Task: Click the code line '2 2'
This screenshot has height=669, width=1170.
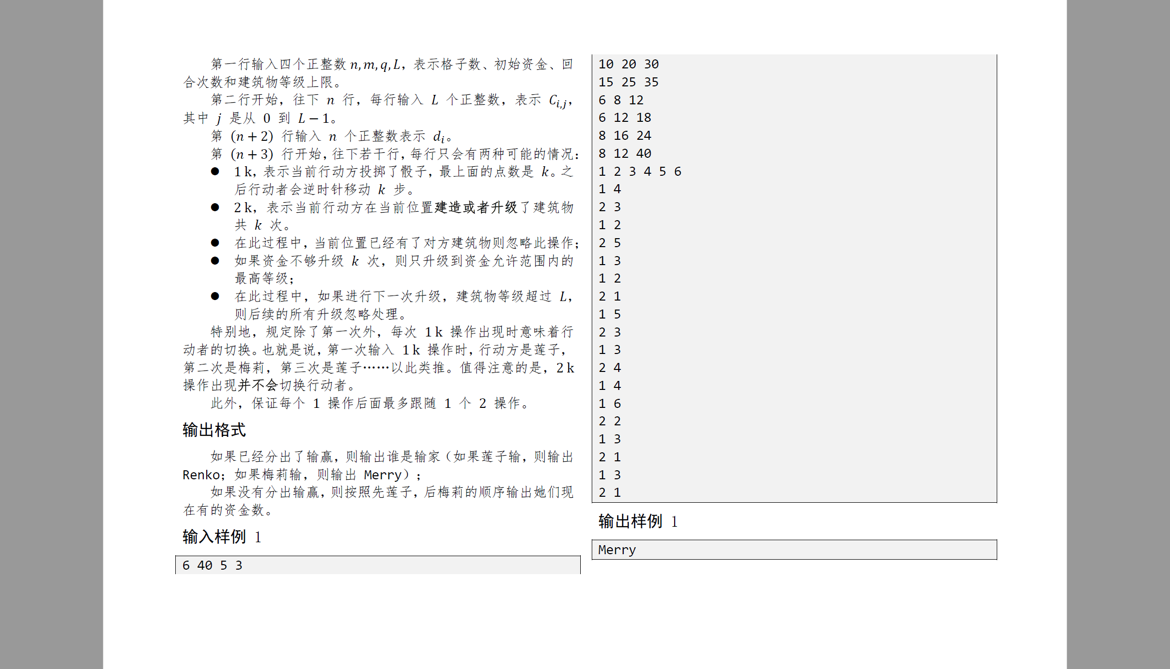Action: pos(610,421)
